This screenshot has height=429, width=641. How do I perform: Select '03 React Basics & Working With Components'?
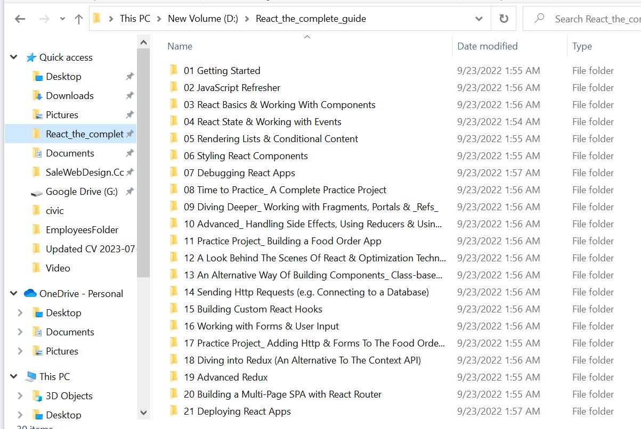coord(280,105)
